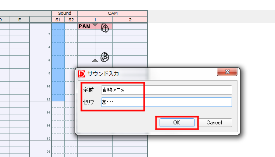
Task: Select the S1 column header
Action: pyautogui.click(x=58, y=20)
